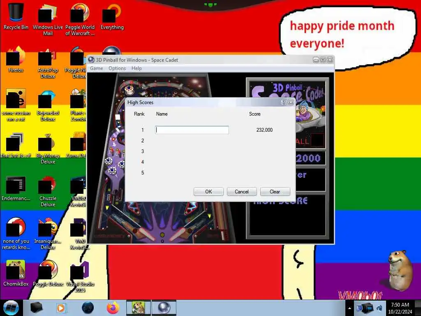Click the Name column header
The height and width of the screenshot is (316, 421).
(162, 114)
